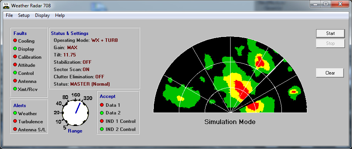Set Range knob to 320 mark

pos(88,98)
